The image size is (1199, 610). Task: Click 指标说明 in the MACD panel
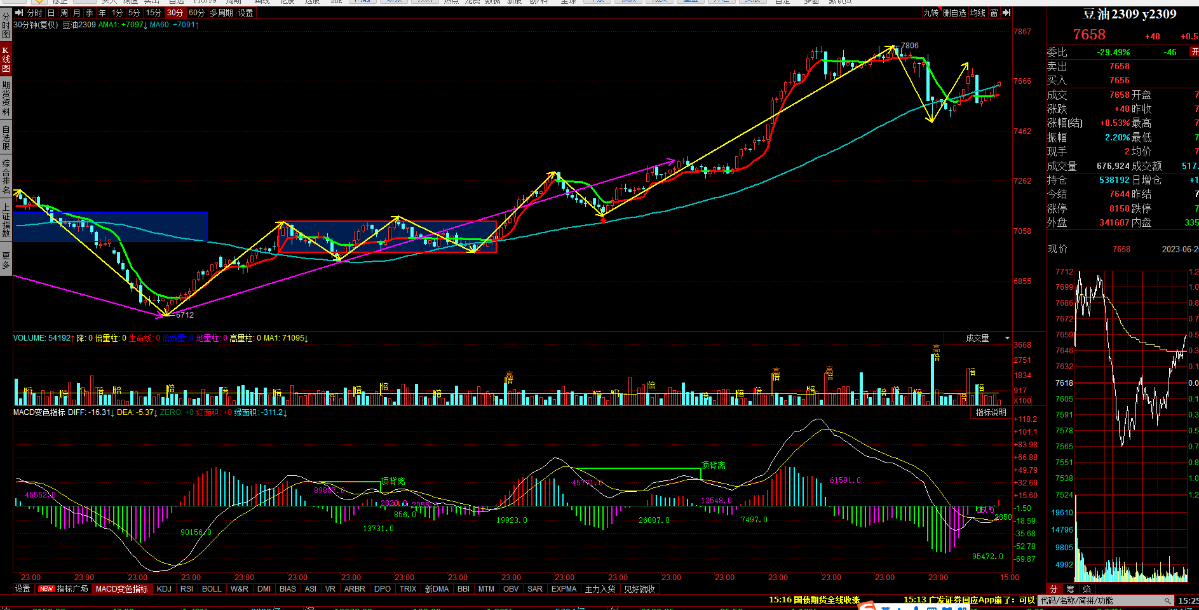pos(991,412)
